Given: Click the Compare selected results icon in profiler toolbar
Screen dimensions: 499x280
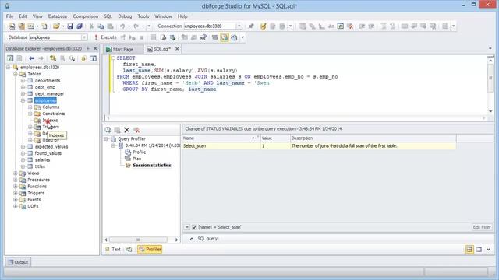Looking at the screenshot, I should pos(118,130).
